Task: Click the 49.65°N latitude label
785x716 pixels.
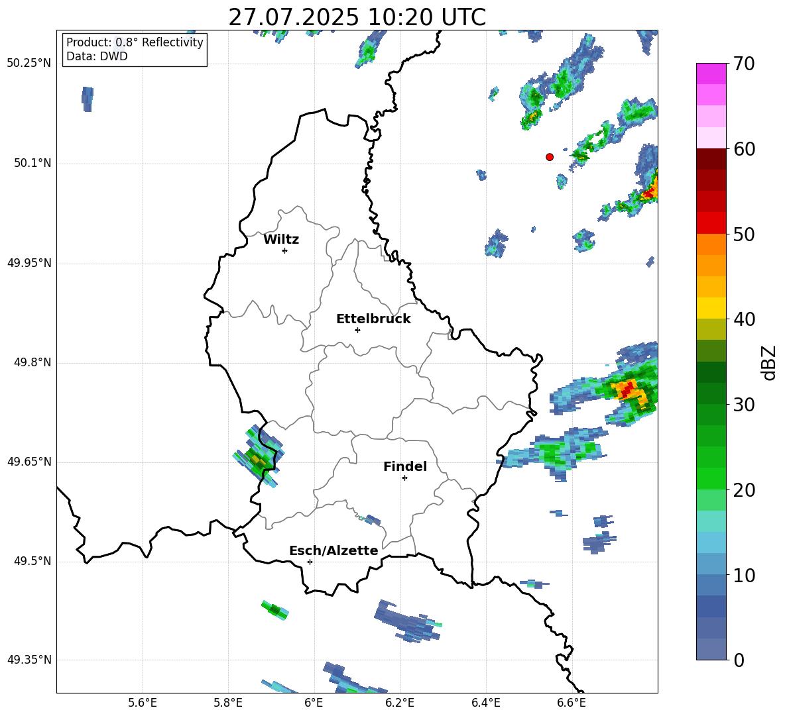Action: coord(29,461)
